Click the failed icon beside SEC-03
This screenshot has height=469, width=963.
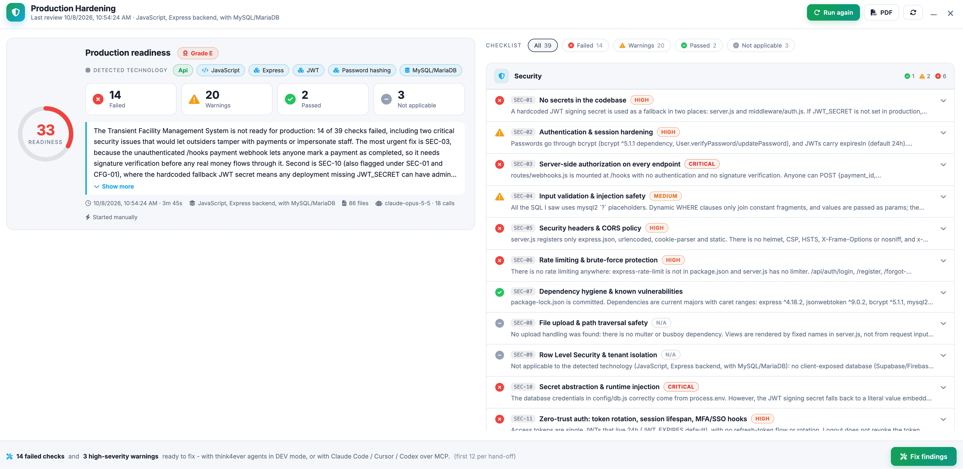click(499, 164)
